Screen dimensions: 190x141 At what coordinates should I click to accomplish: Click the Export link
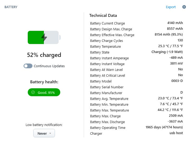pos(171,7)
